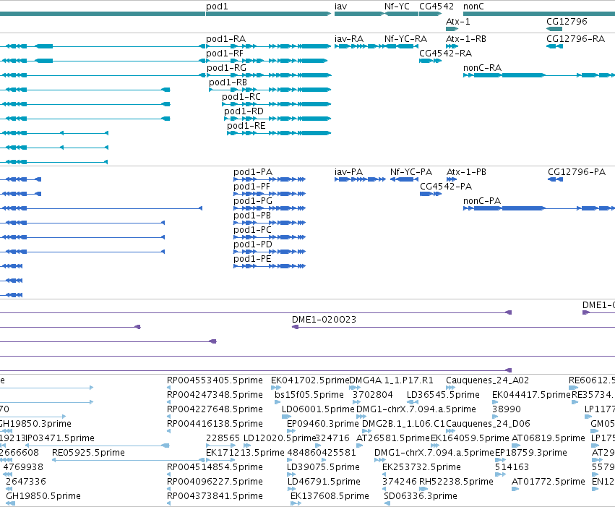Click the SD06336.3prime EST label
Image resolution: width=615 pixels, height=507 pixels.
point(421,496)
